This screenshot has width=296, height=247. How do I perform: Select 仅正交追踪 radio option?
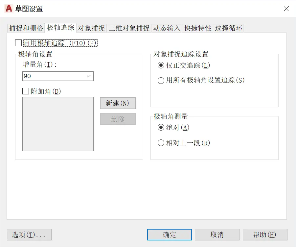coord(161,65)
